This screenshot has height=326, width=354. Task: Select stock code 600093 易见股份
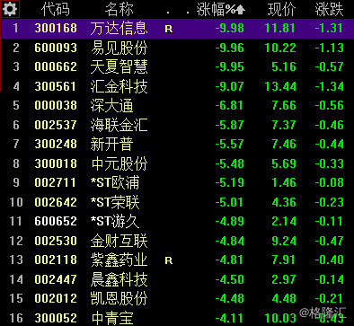178,48
